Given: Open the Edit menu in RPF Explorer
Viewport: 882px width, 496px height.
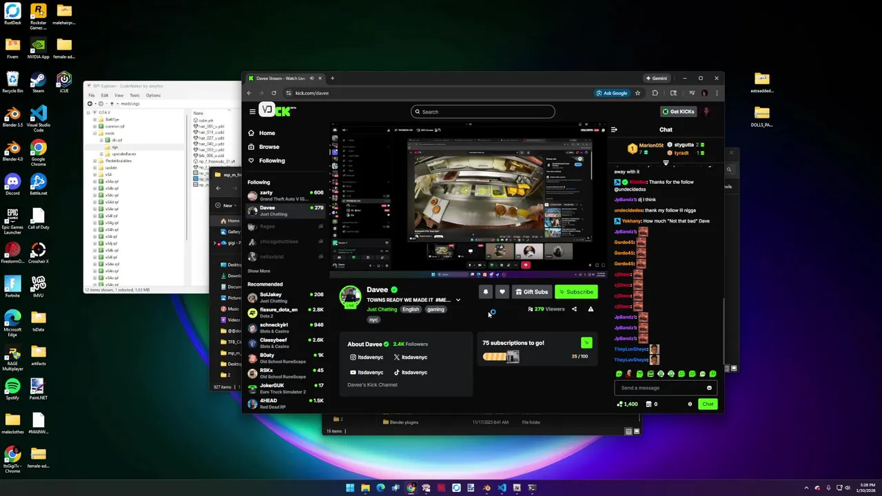Looking at the screenshot, I should pyautogui.click(x=105, y=95).
